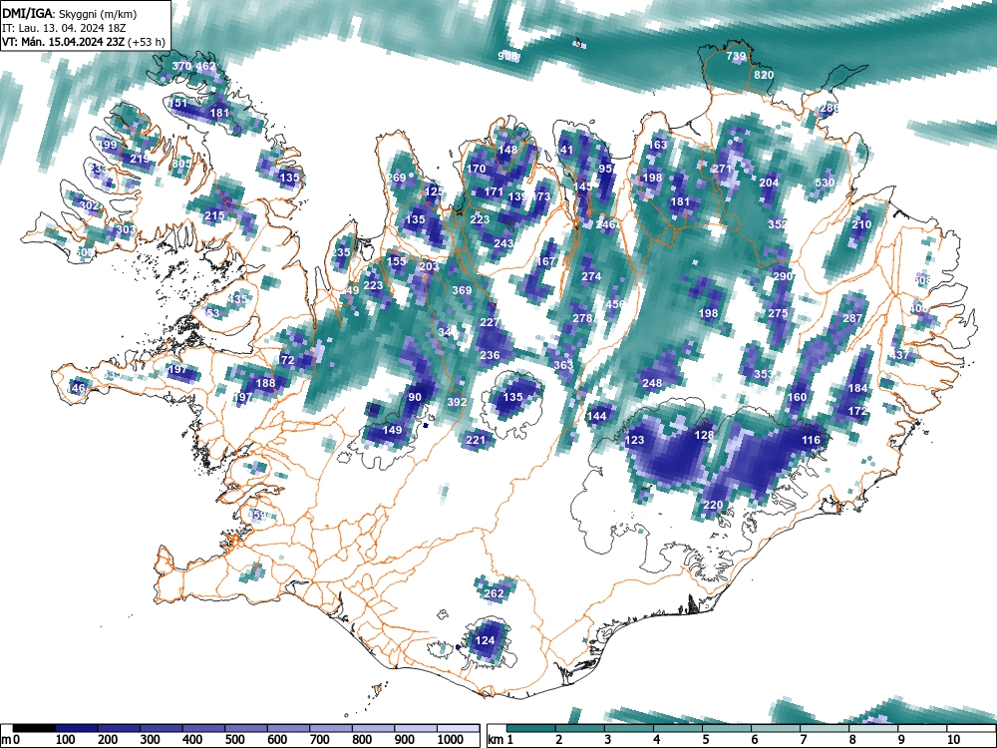This screenshot has height=748, width=997.
Task: Click the '116' value on Vatnajökull
Action: click(x=811, y=440)
